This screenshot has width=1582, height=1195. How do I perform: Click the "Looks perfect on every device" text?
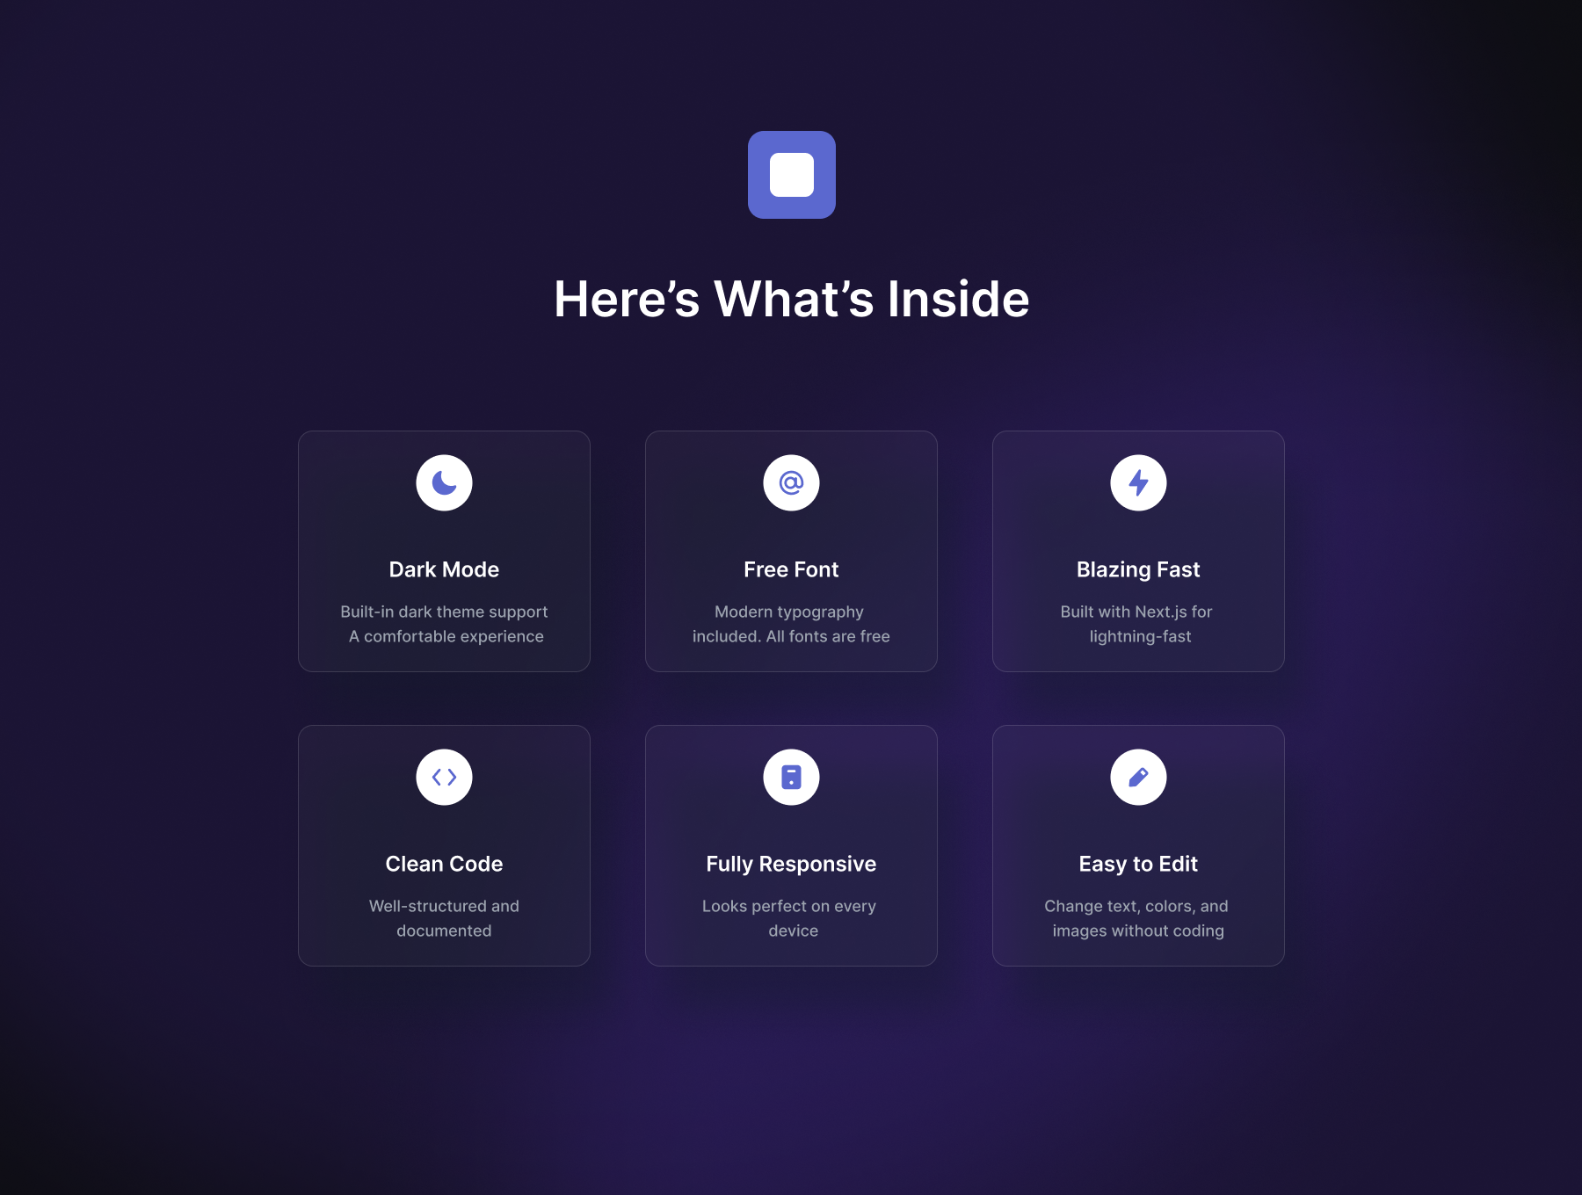[x=791, y=918]
